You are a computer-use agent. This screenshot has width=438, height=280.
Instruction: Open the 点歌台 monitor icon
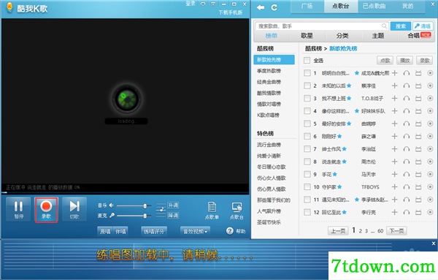click(237, 208)
